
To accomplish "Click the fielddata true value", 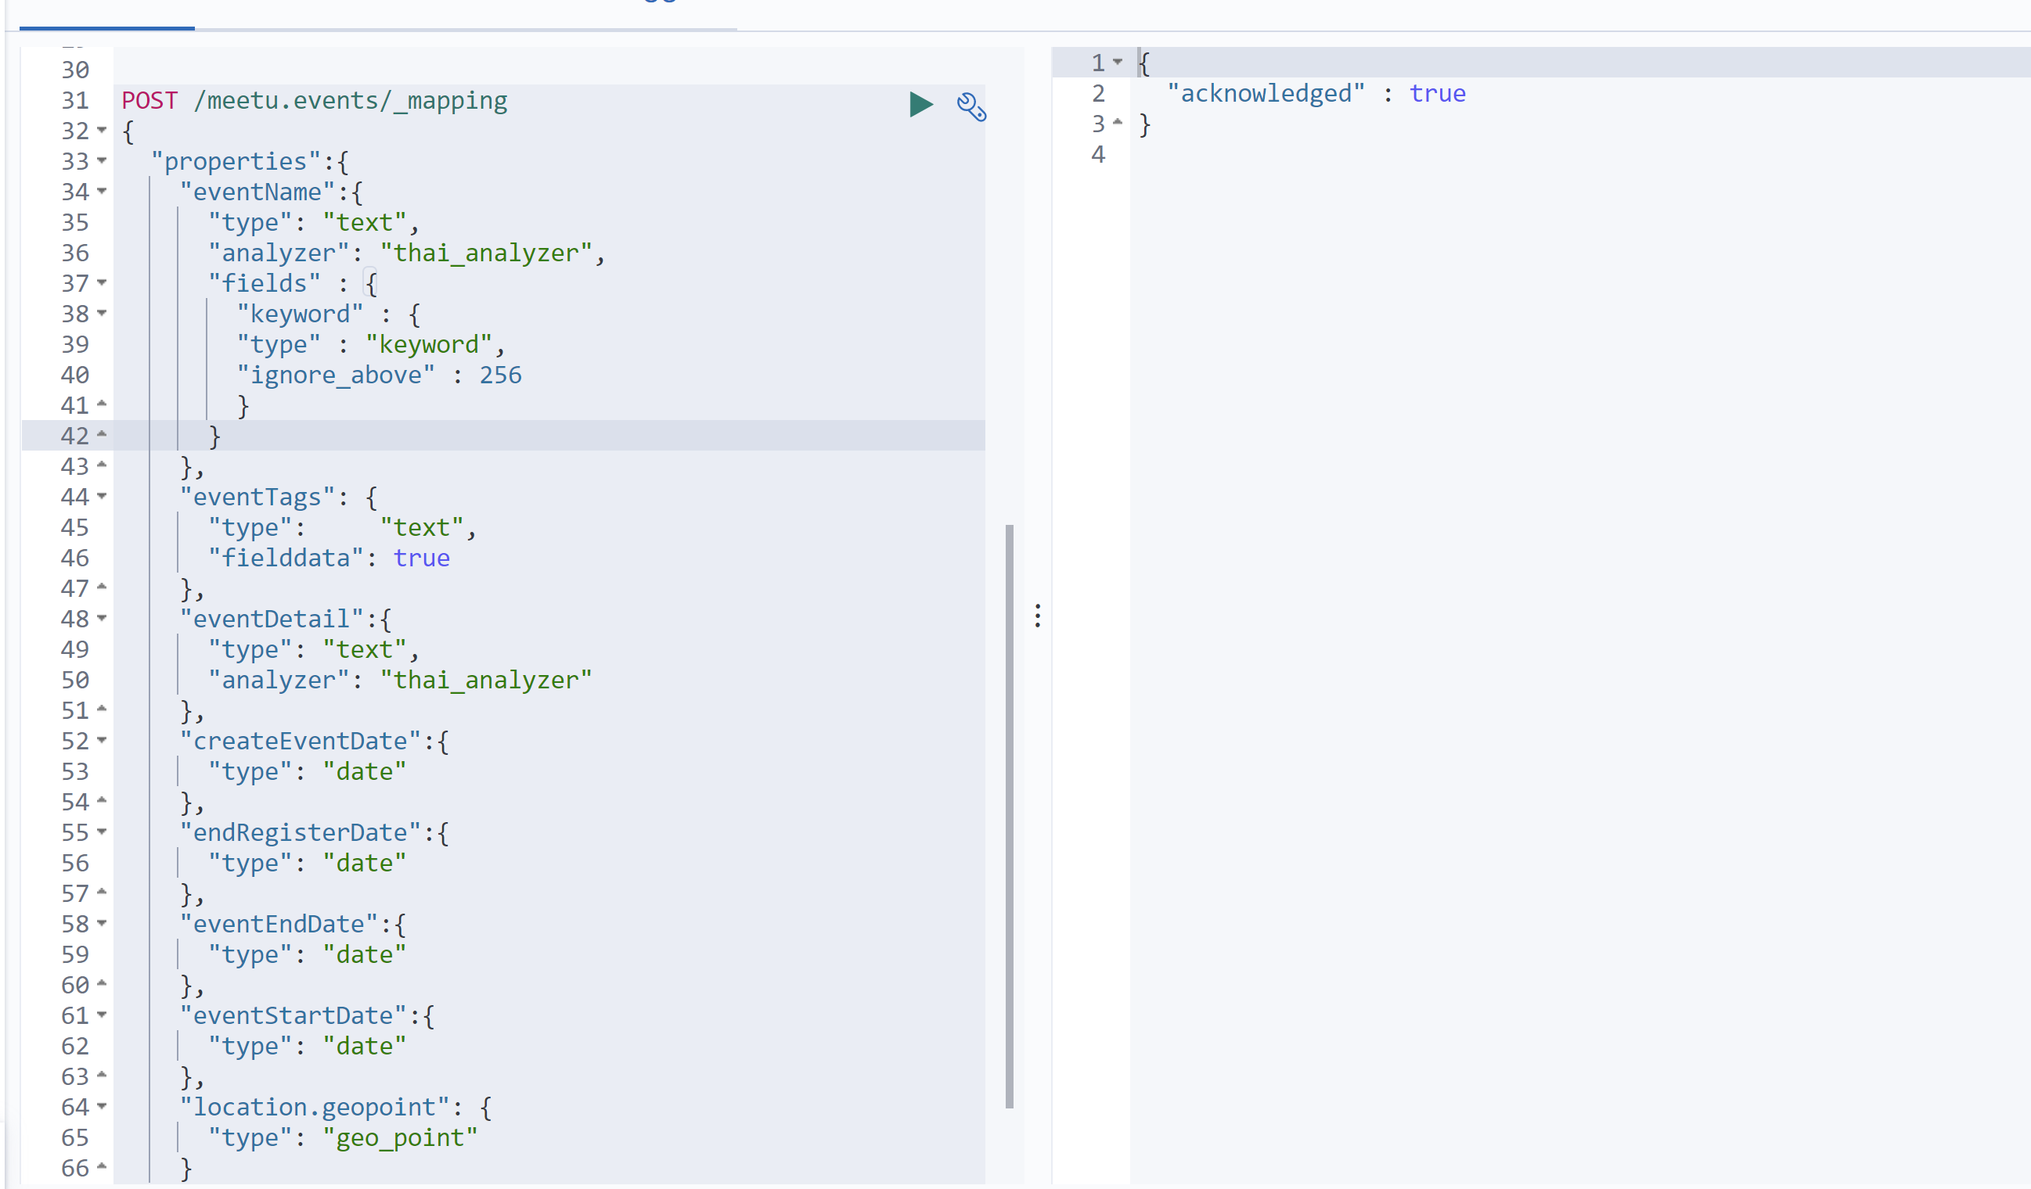I will (422, 559).
